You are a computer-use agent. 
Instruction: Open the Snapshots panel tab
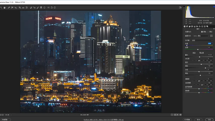[x=207, y=26]
